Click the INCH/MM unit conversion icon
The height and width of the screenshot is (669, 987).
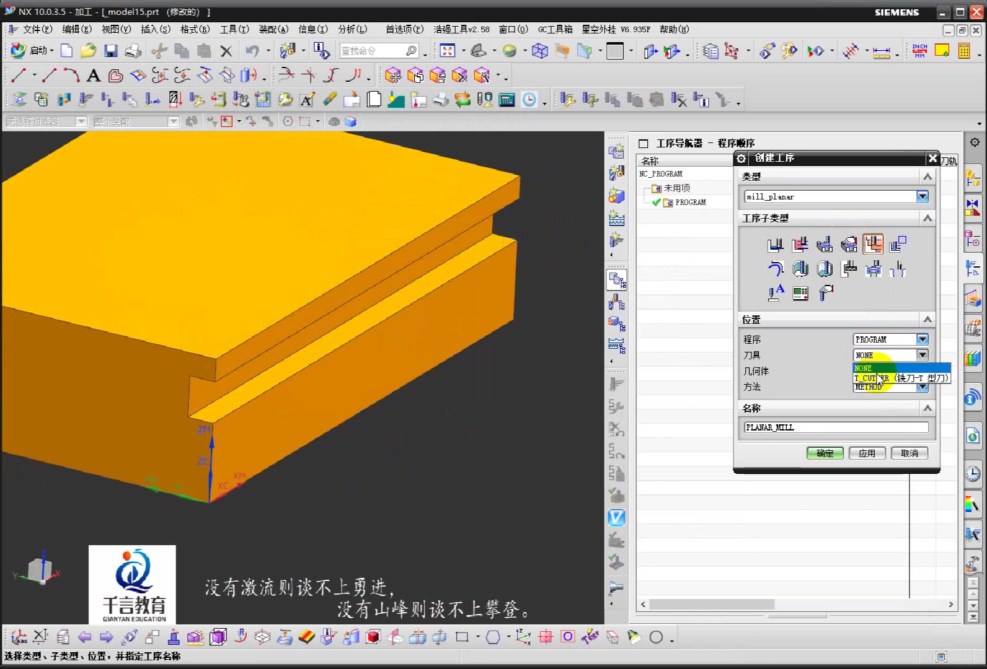[919, 51]
